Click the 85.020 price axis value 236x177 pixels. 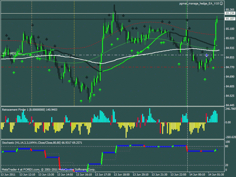coord(230,38)
